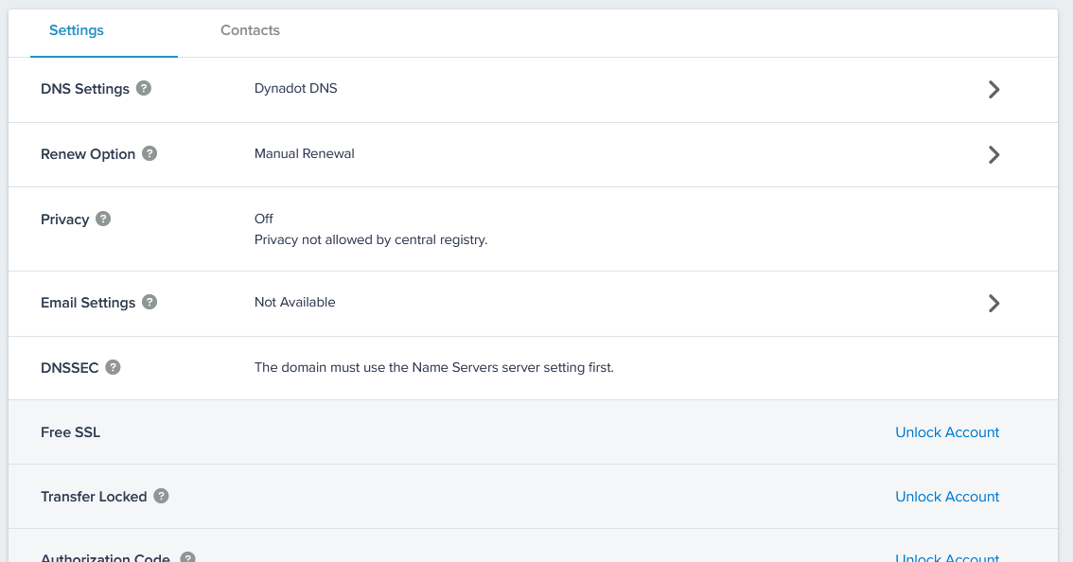Click the Email Settings help question icon
The width and height of the screenshot is (1073, 562).
pyautogui.click(x=150, y=302)
